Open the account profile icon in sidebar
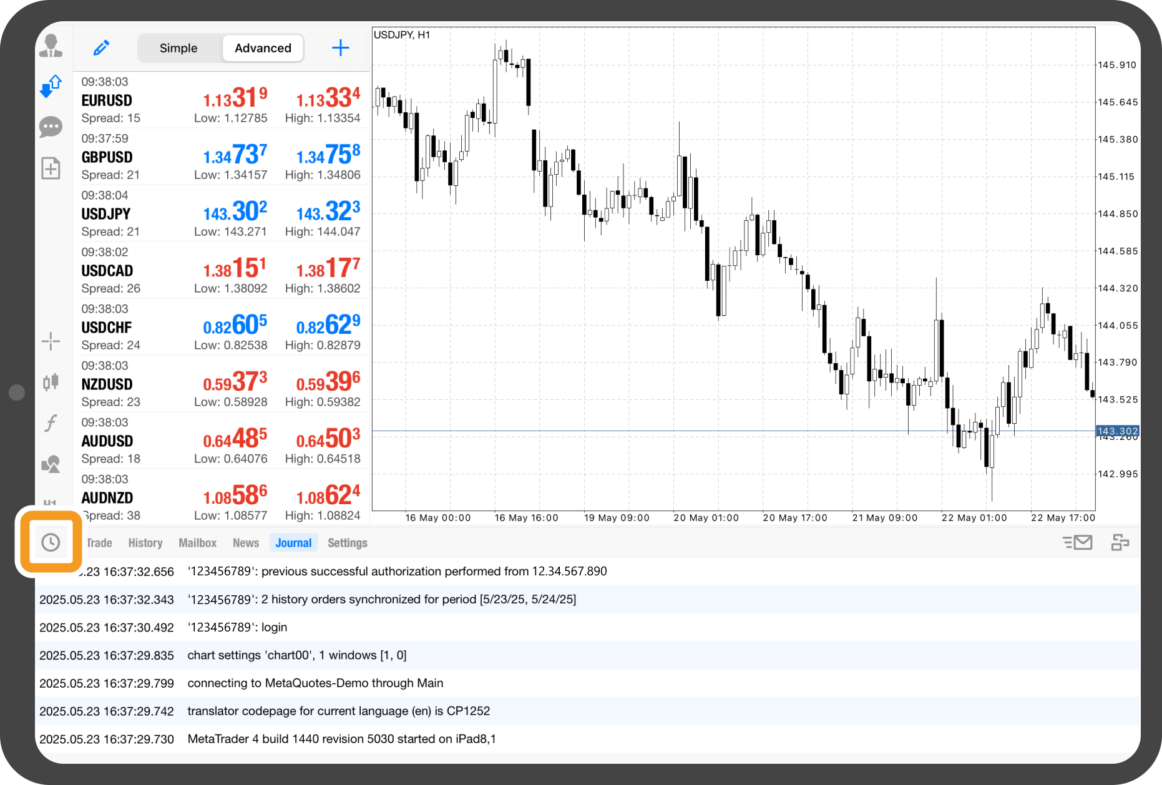 51,47
